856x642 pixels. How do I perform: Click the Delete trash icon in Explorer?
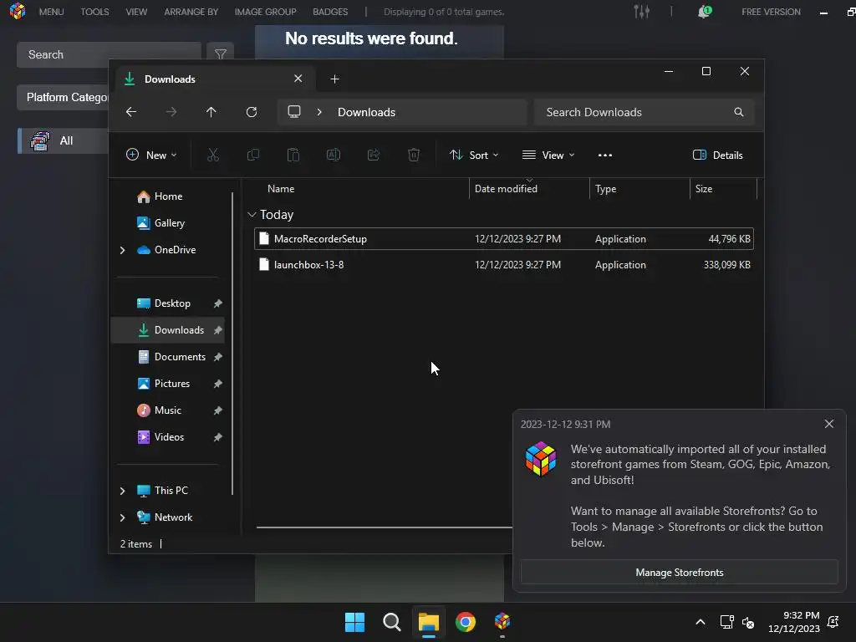[x=414, y=155]
